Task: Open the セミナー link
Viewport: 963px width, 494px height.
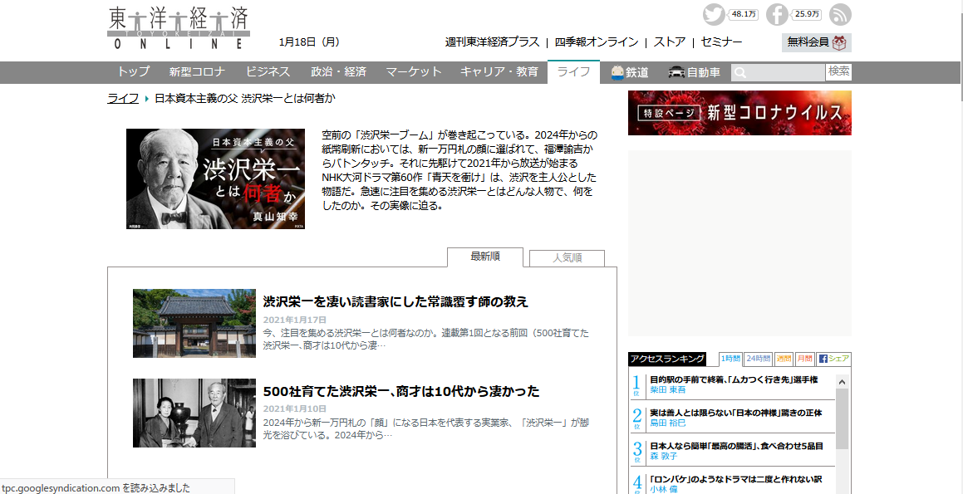Action: (721, 42)
